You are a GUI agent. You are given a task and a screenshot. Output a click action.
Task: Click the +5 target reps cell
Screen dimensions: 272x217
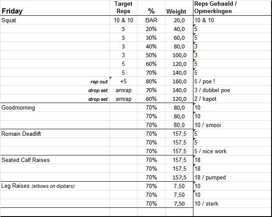[124, 81]
